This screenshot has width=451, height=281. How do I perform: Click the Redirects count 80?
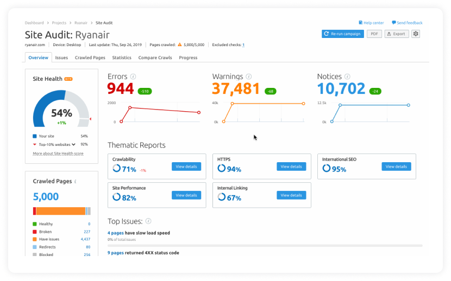pyautogui.click(x=88, y=247)
